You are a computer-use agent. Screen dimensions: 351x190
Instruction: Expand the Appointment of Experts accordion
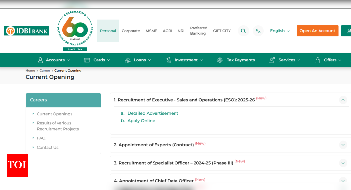point(343,145)
